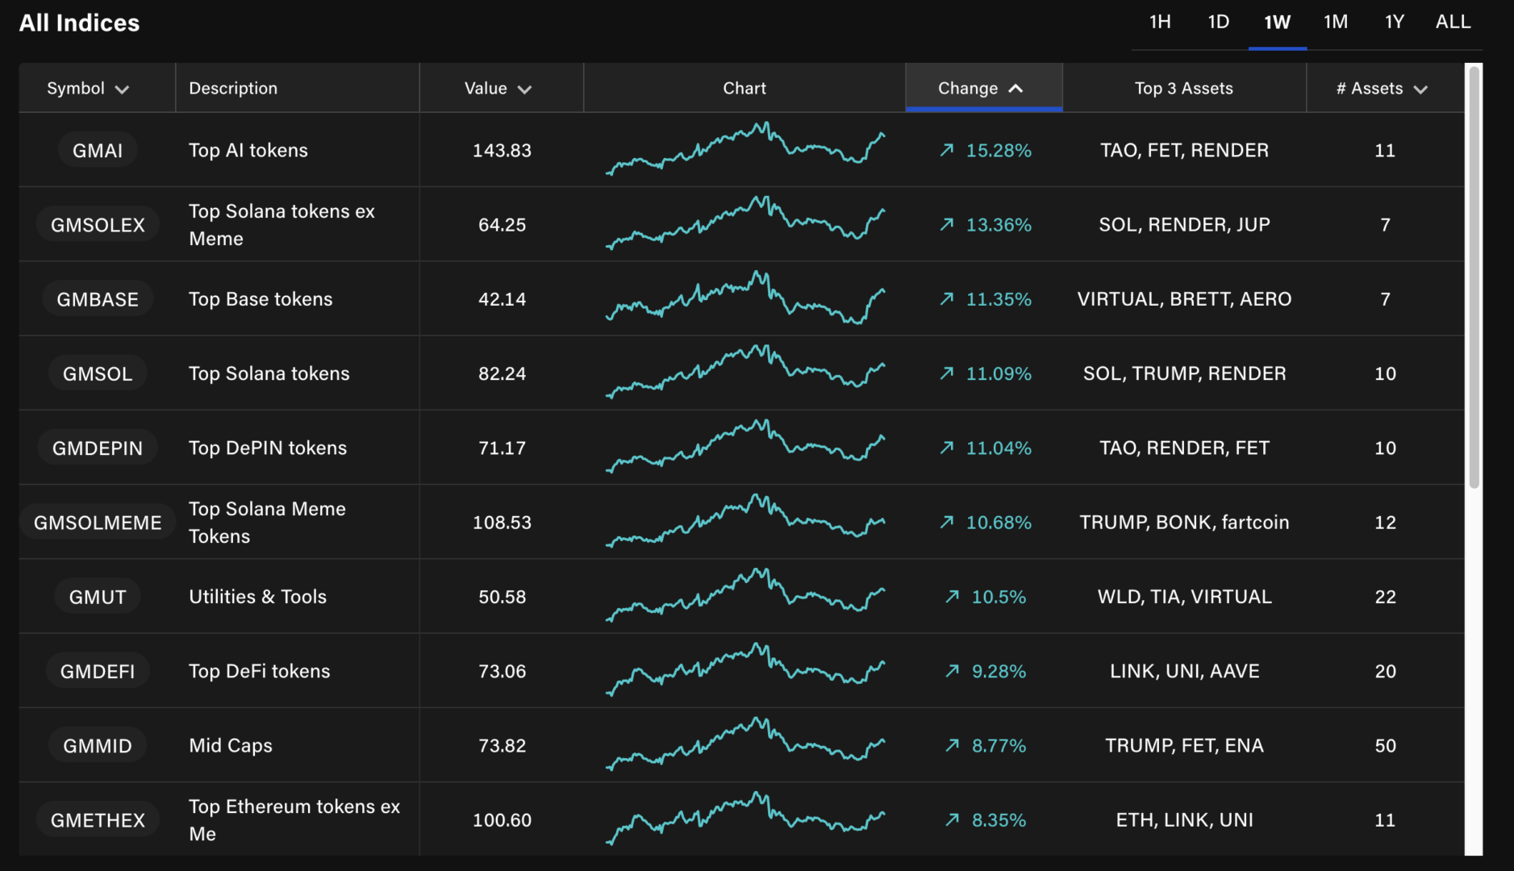Click the 'All Indices' heading

point(79,23)
